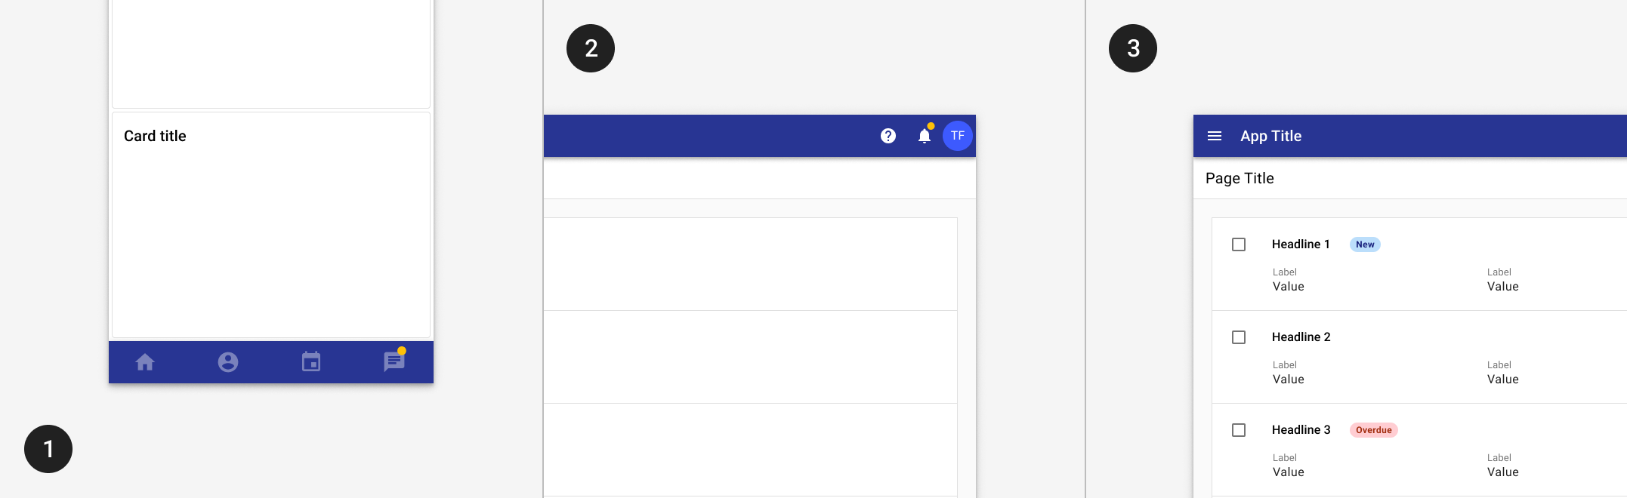
Task: Select the Headline 1 list item text
Action: coord(1301,244)
